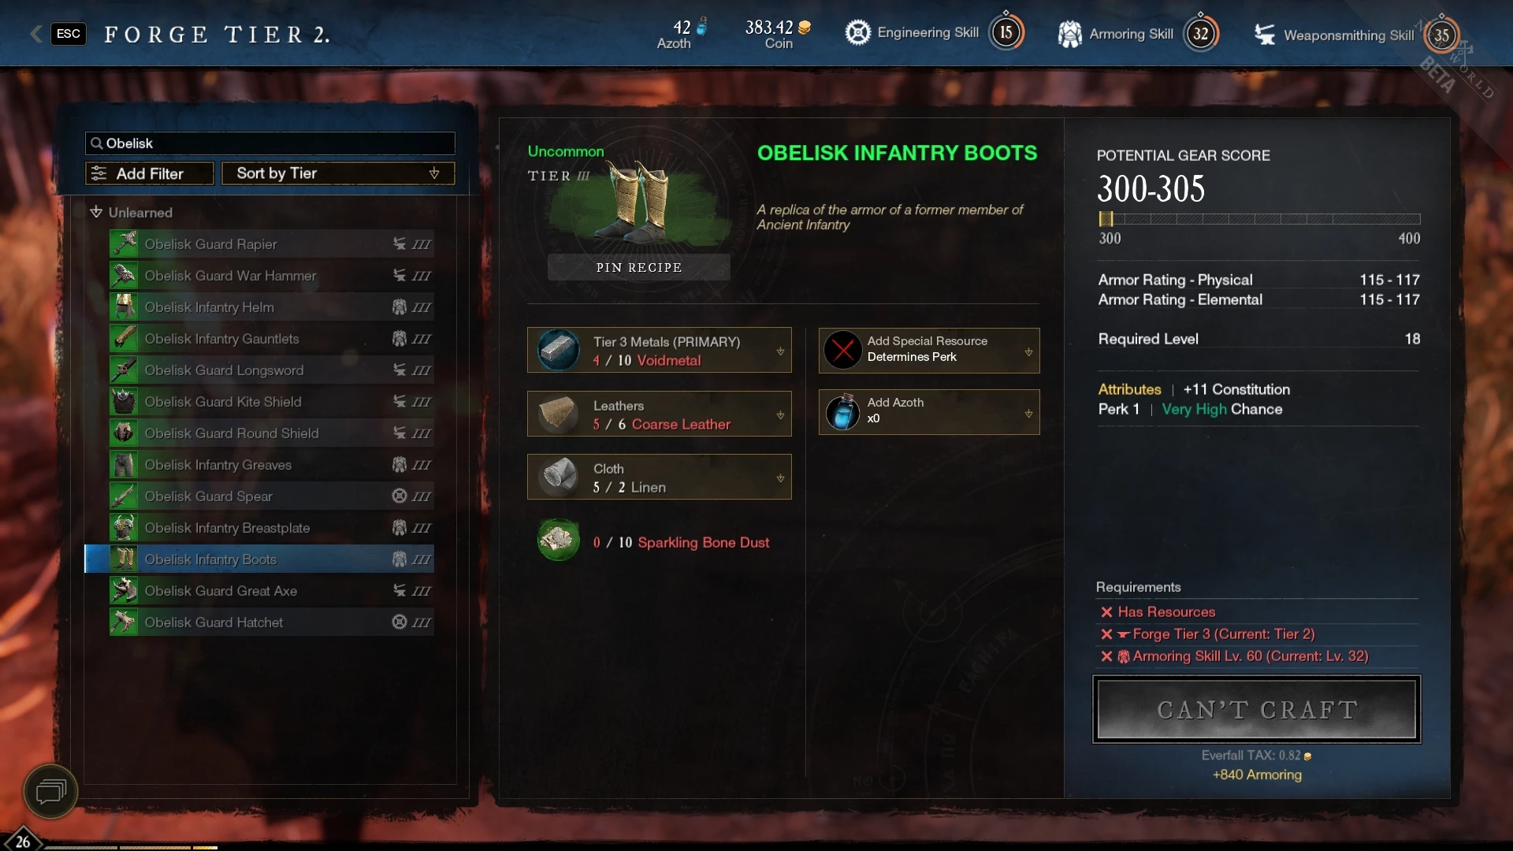This screenshot has width=1513, height=851.
Task: Click the Engineering Skill gear icon
Action: click(x=857, y=33)
